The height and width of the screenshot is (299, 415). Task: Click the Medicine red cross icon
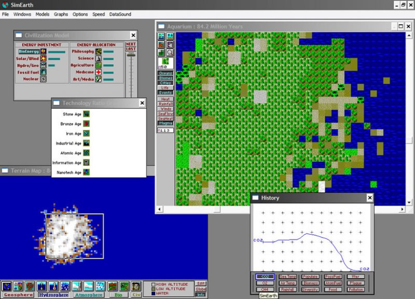pyautogui.click(x=99, y=72)
